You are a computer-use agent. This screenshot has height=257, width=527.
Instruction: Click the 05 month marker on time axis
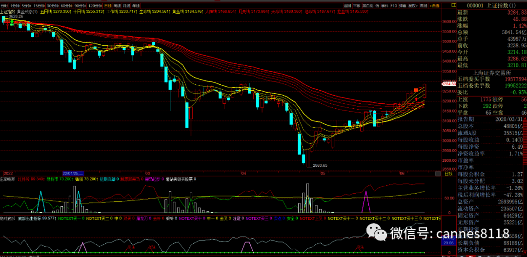[323, 173]
